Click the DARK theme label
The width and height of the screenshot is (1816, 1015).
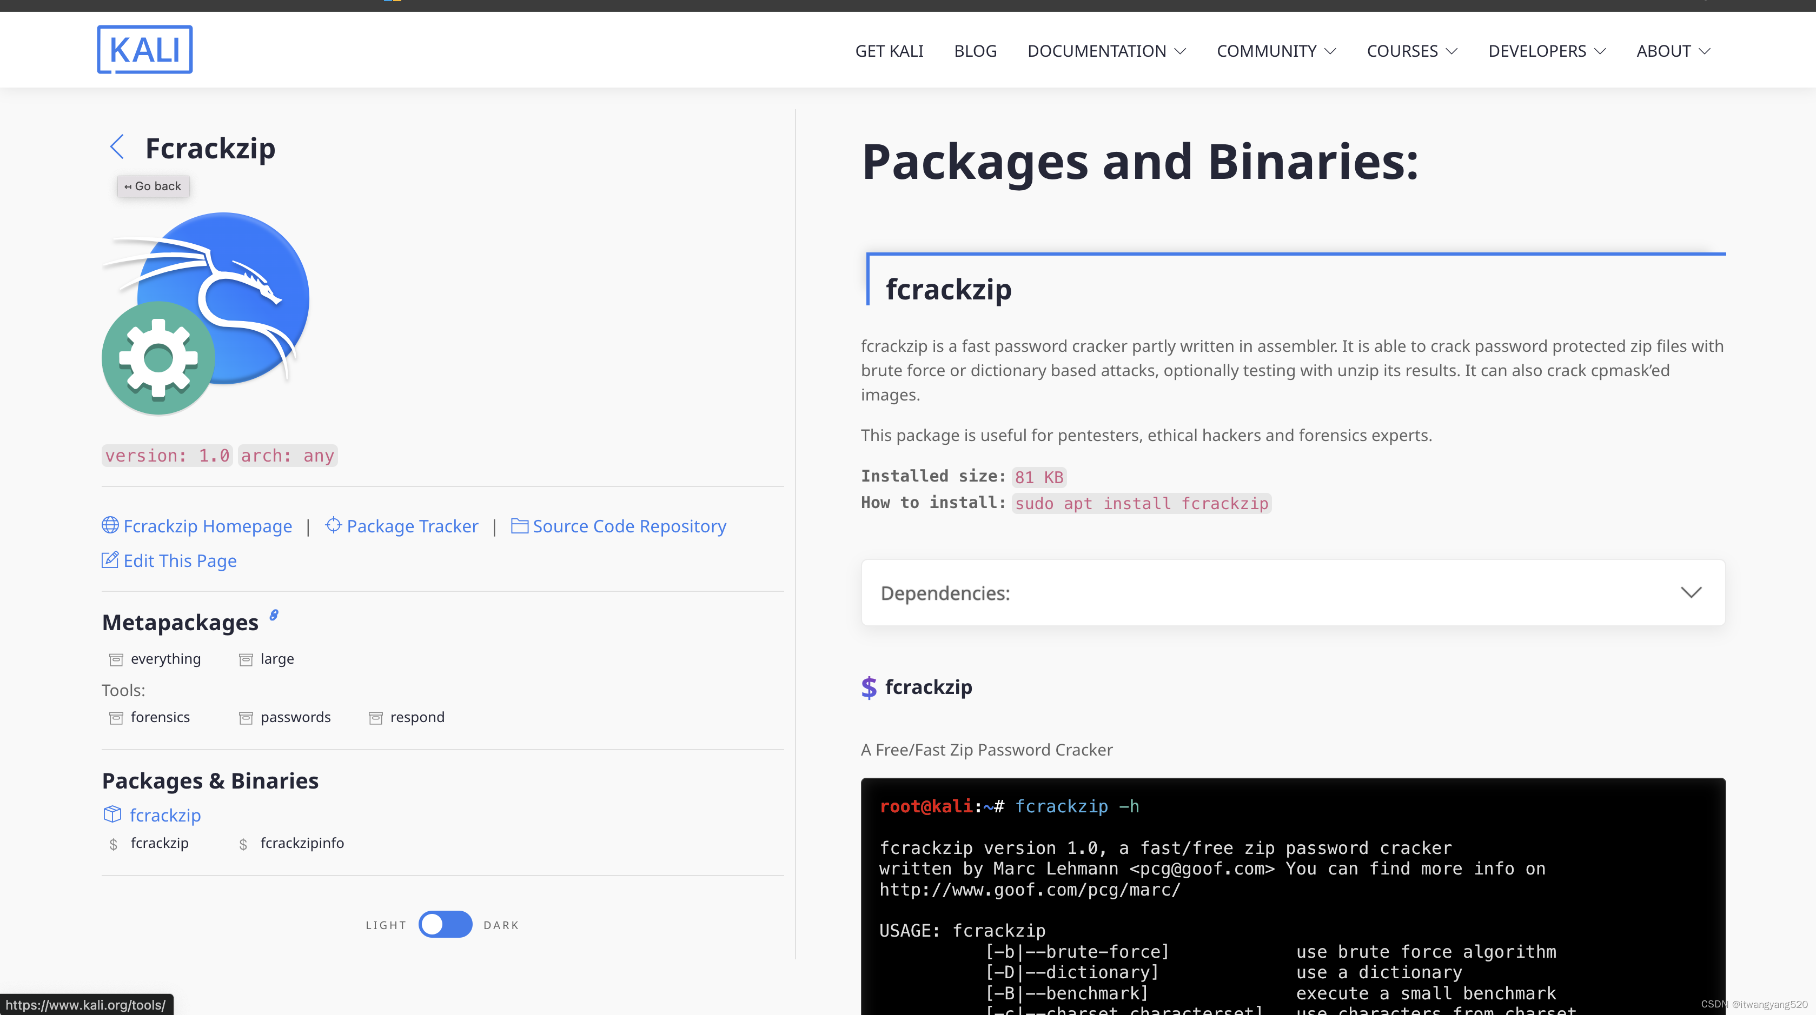click(501, 925)
